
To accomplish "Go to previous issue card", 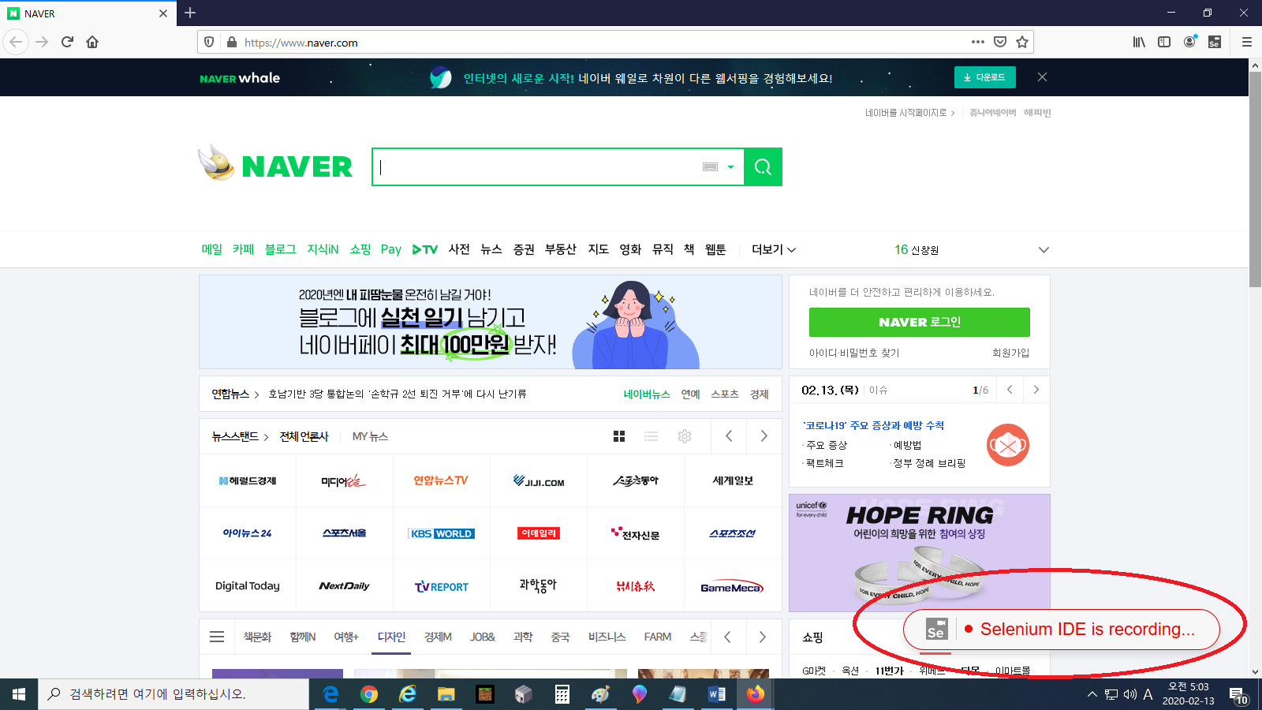I will pos(1010,390).
